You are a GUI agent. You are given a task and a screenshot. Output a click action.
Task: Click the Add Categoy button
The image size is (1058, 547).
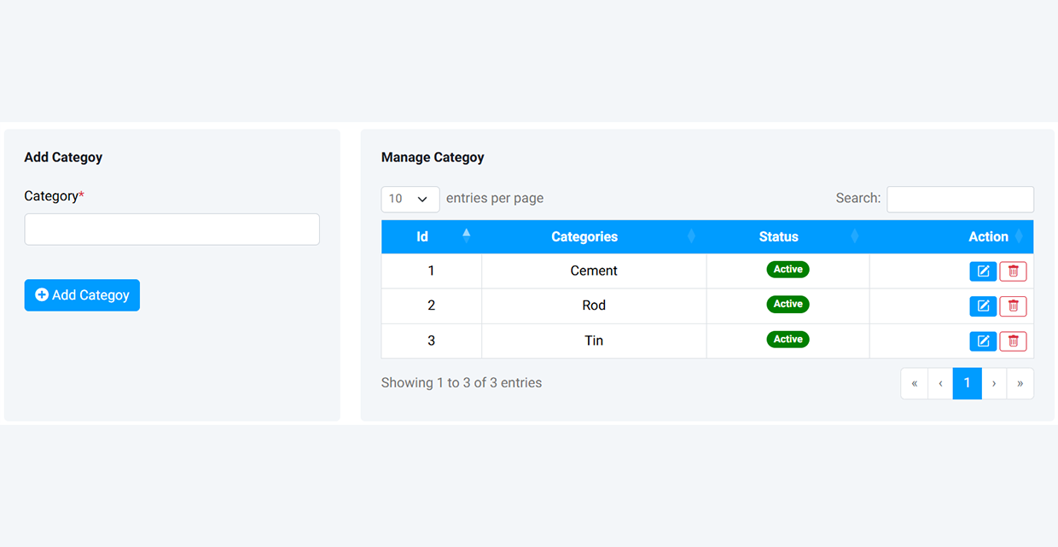82,295
